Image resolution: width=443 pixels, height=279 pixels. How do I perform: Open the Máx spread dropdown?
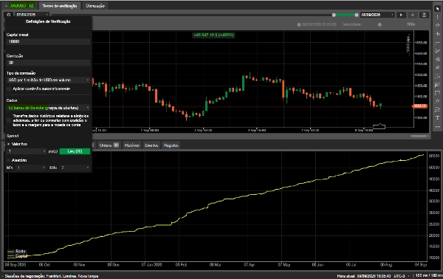coord(75,168)
